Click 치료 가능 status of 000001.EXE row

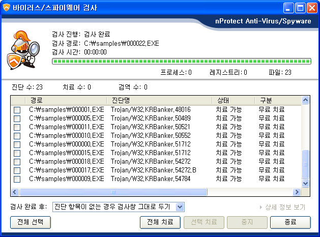point(229,110)
